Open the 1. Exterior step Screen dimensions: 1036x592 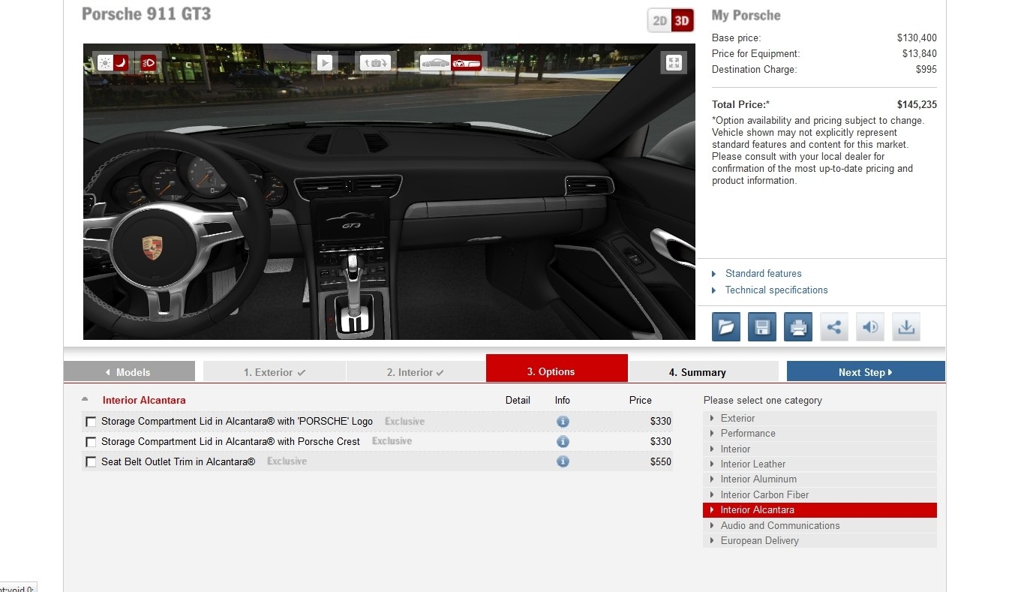[x=275, y=372]
